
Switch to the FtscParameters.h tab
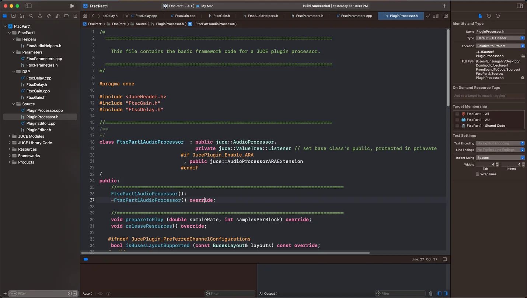pos(307,16)
